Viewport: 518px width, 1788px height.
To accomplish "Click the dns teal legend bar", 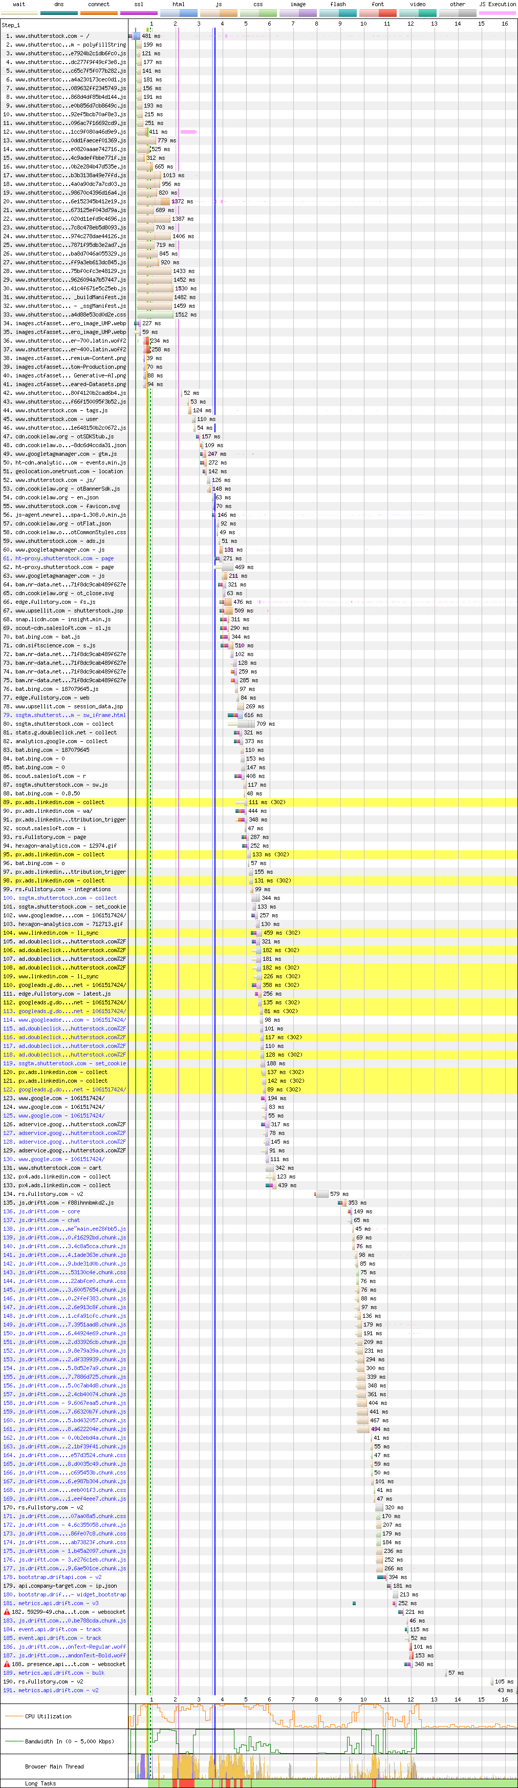I will [x=59, y=12].
